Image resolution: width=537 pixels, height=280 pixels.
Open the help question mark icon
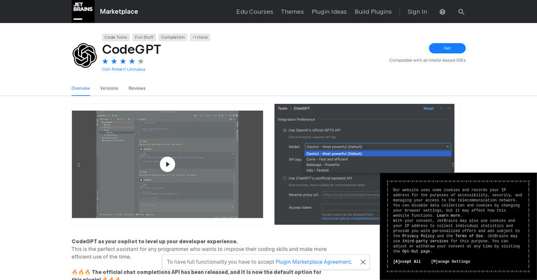pyautogui.click(x=442, y=12)
